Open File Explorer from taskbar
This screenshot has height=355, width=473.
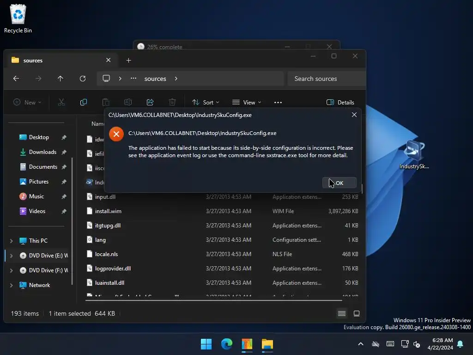267,344
